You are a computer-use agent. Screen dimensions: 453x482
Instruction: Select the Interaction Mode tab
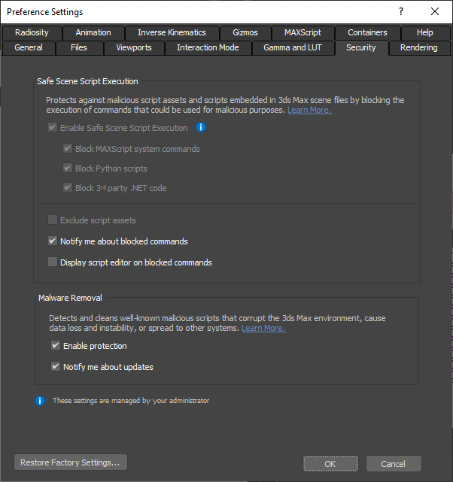[x=208, y=47]
